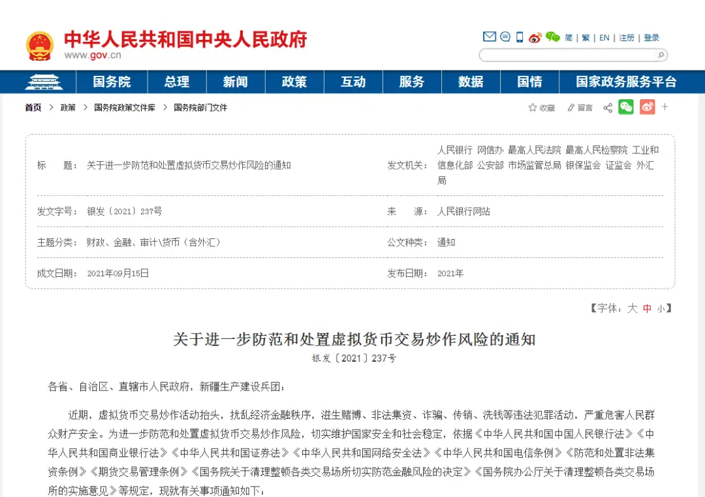705x497 pixels.
Task: Open the 国家政务服务平台 navigation tab
Action: pyautogui.click(x=626, y=82)
